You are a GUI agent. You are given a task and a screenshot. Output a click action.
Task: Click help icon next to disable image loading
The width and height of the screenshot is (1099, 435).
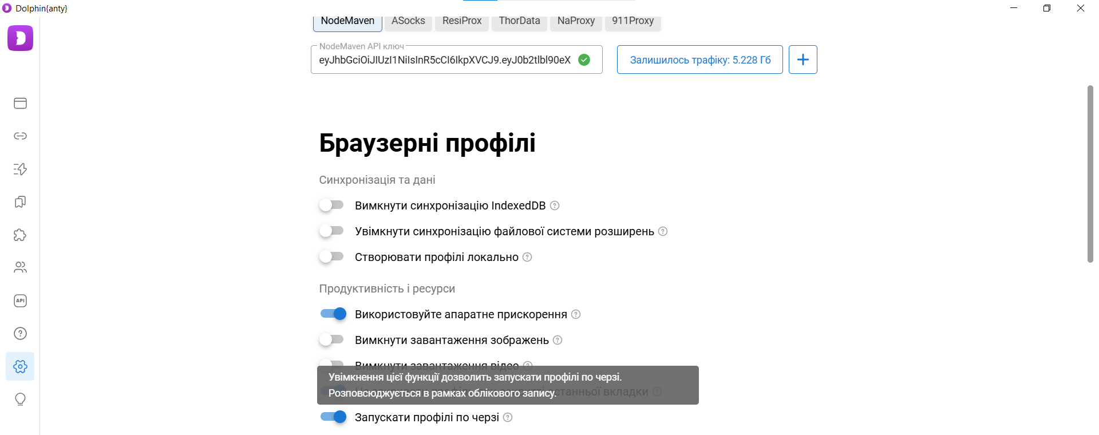point(558,340)
